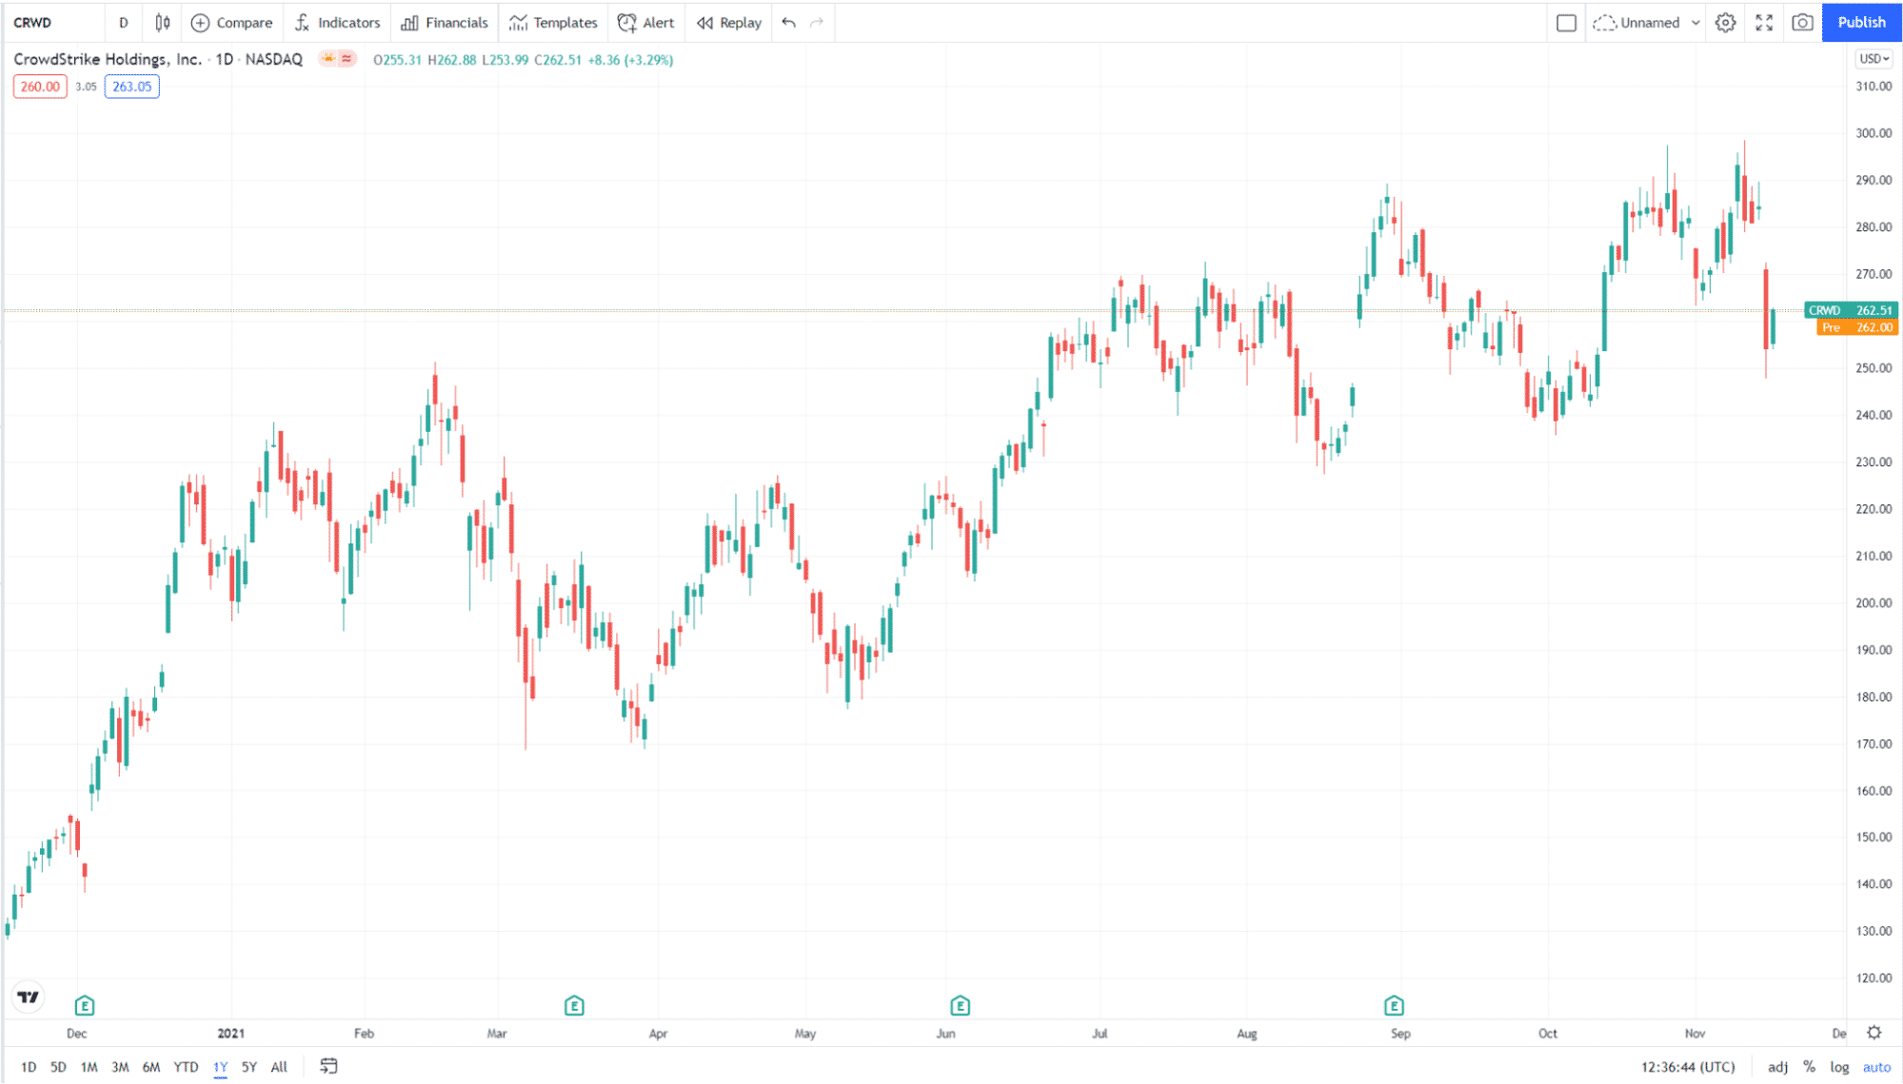Click the TradingView logo on chart
Image resolution: width=1903 pixels, height=1084 pixels.
[29, 996]
